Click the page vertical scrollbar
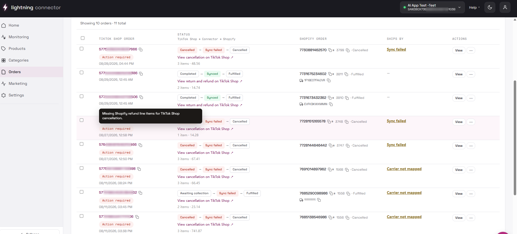 click(x=515, y=138)
